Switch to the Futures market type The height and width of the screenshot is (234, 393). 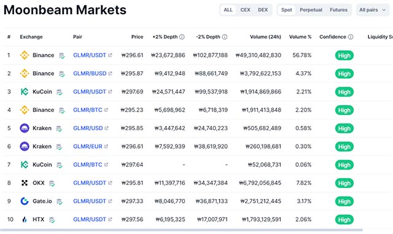click(338, 10)
